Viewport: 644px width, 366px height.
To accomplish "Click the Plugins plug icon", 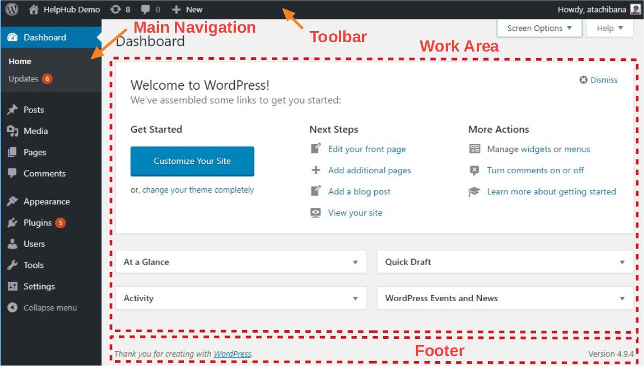I will pos(12,223).
